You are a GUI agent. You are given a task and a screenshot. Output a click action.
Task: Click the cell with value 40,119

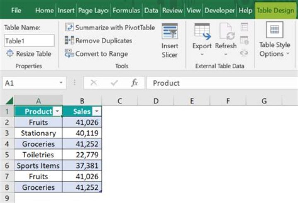point(82,133)
